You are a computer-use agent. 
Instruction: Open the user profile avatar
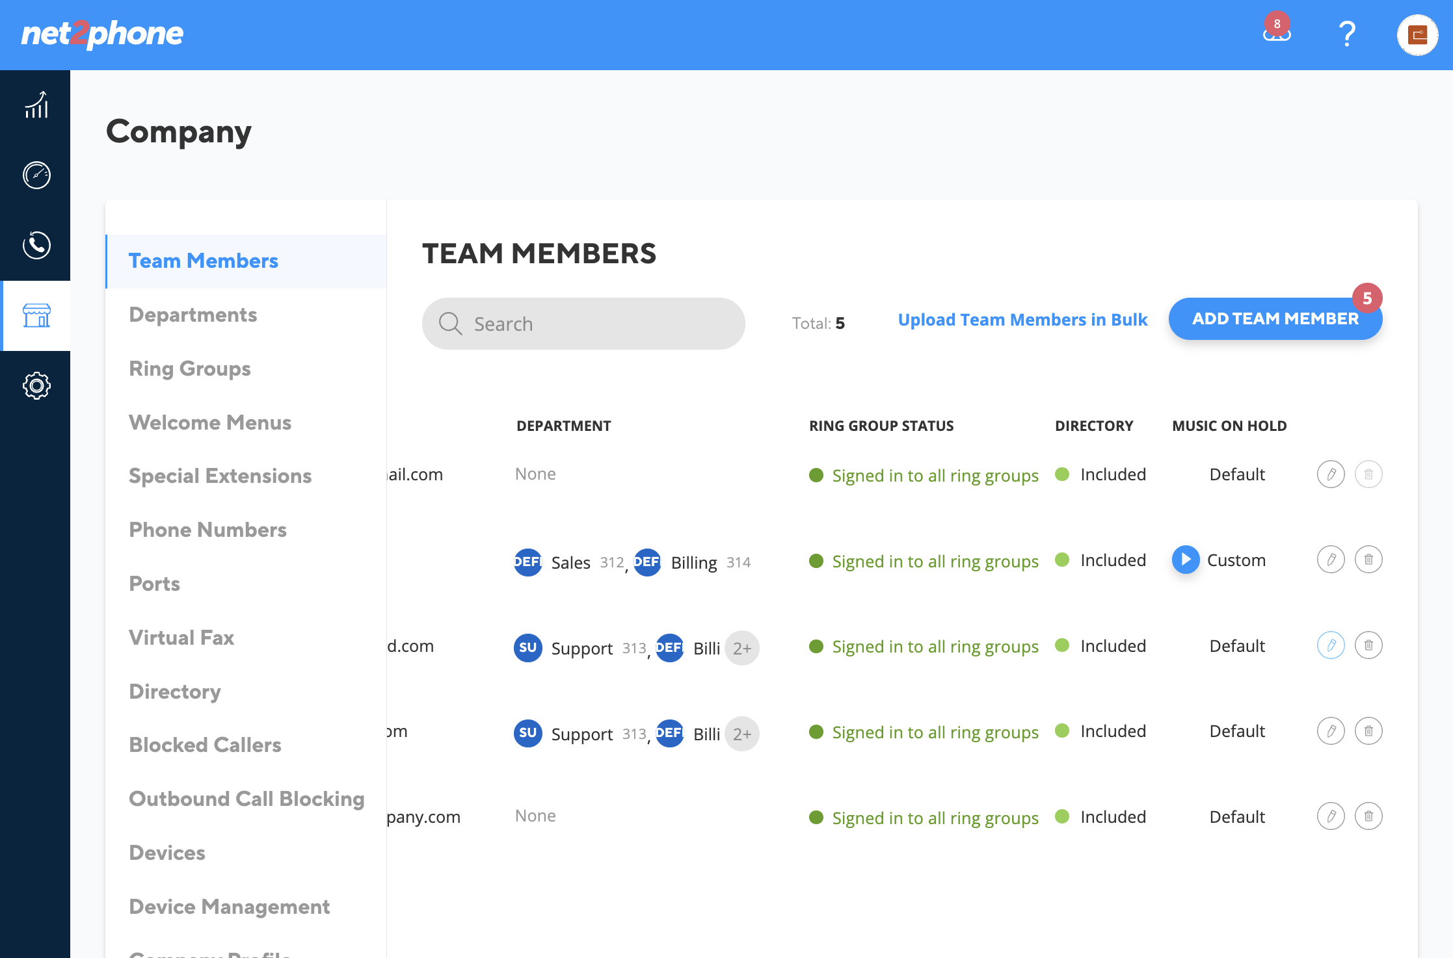coord(1417,34)
